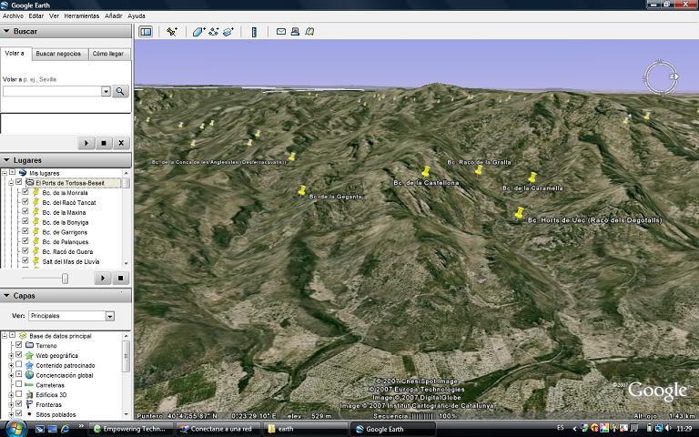Image resolution: width=699 pixels, height=437 pixels.
Task: Click the Bc. Horts de Uec pushpin
Action: (x=520, y=213)
